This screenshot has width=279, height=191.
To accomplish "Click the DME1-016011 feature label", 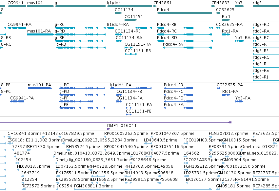I will coord(122,126).
